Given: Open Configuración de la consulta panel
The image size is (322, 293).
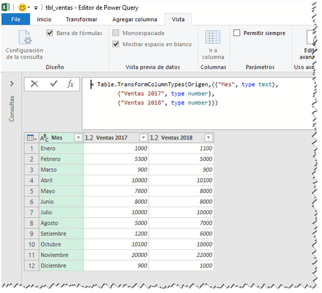Looking at the screenshot, I should (x=24, y=45).
